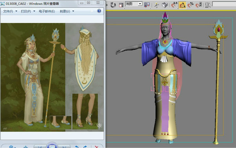Open the 电子邮件(E) menu item

[47, 11]
